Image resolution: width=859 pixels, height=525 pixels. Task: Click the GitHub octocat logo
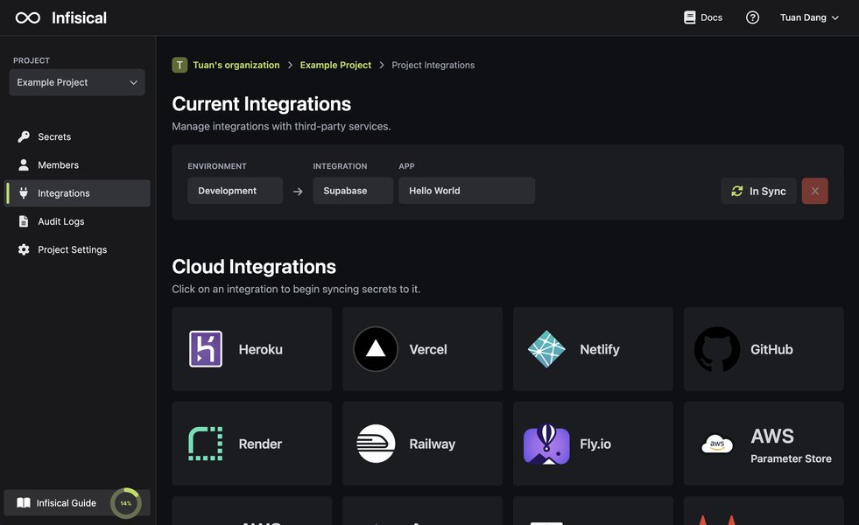[x=717, y=349]
